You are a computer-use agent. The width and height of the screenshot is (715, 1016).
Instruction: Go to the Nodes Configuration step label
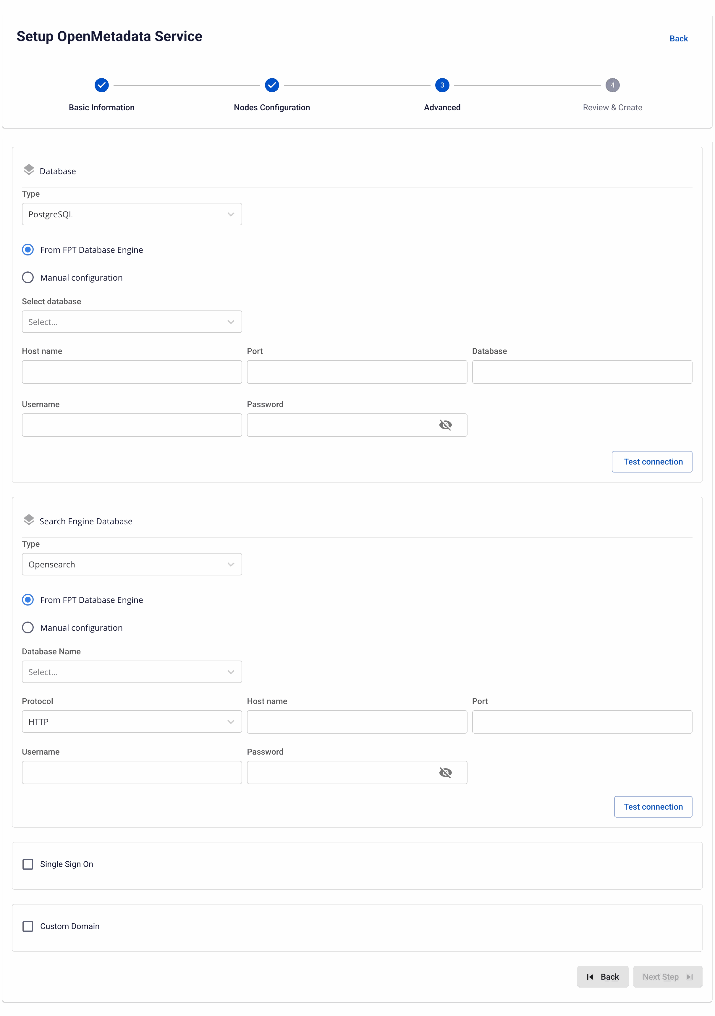(x=272, y=108)
